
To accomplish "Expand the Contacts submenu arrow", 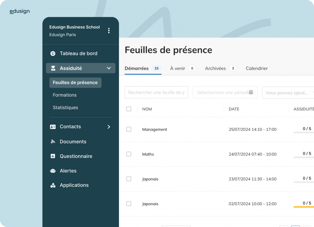I will tap(109, 127).
